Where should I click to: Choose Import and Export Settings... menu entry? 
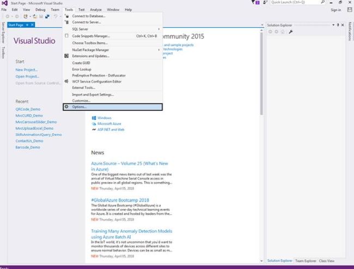click(113, 95)
